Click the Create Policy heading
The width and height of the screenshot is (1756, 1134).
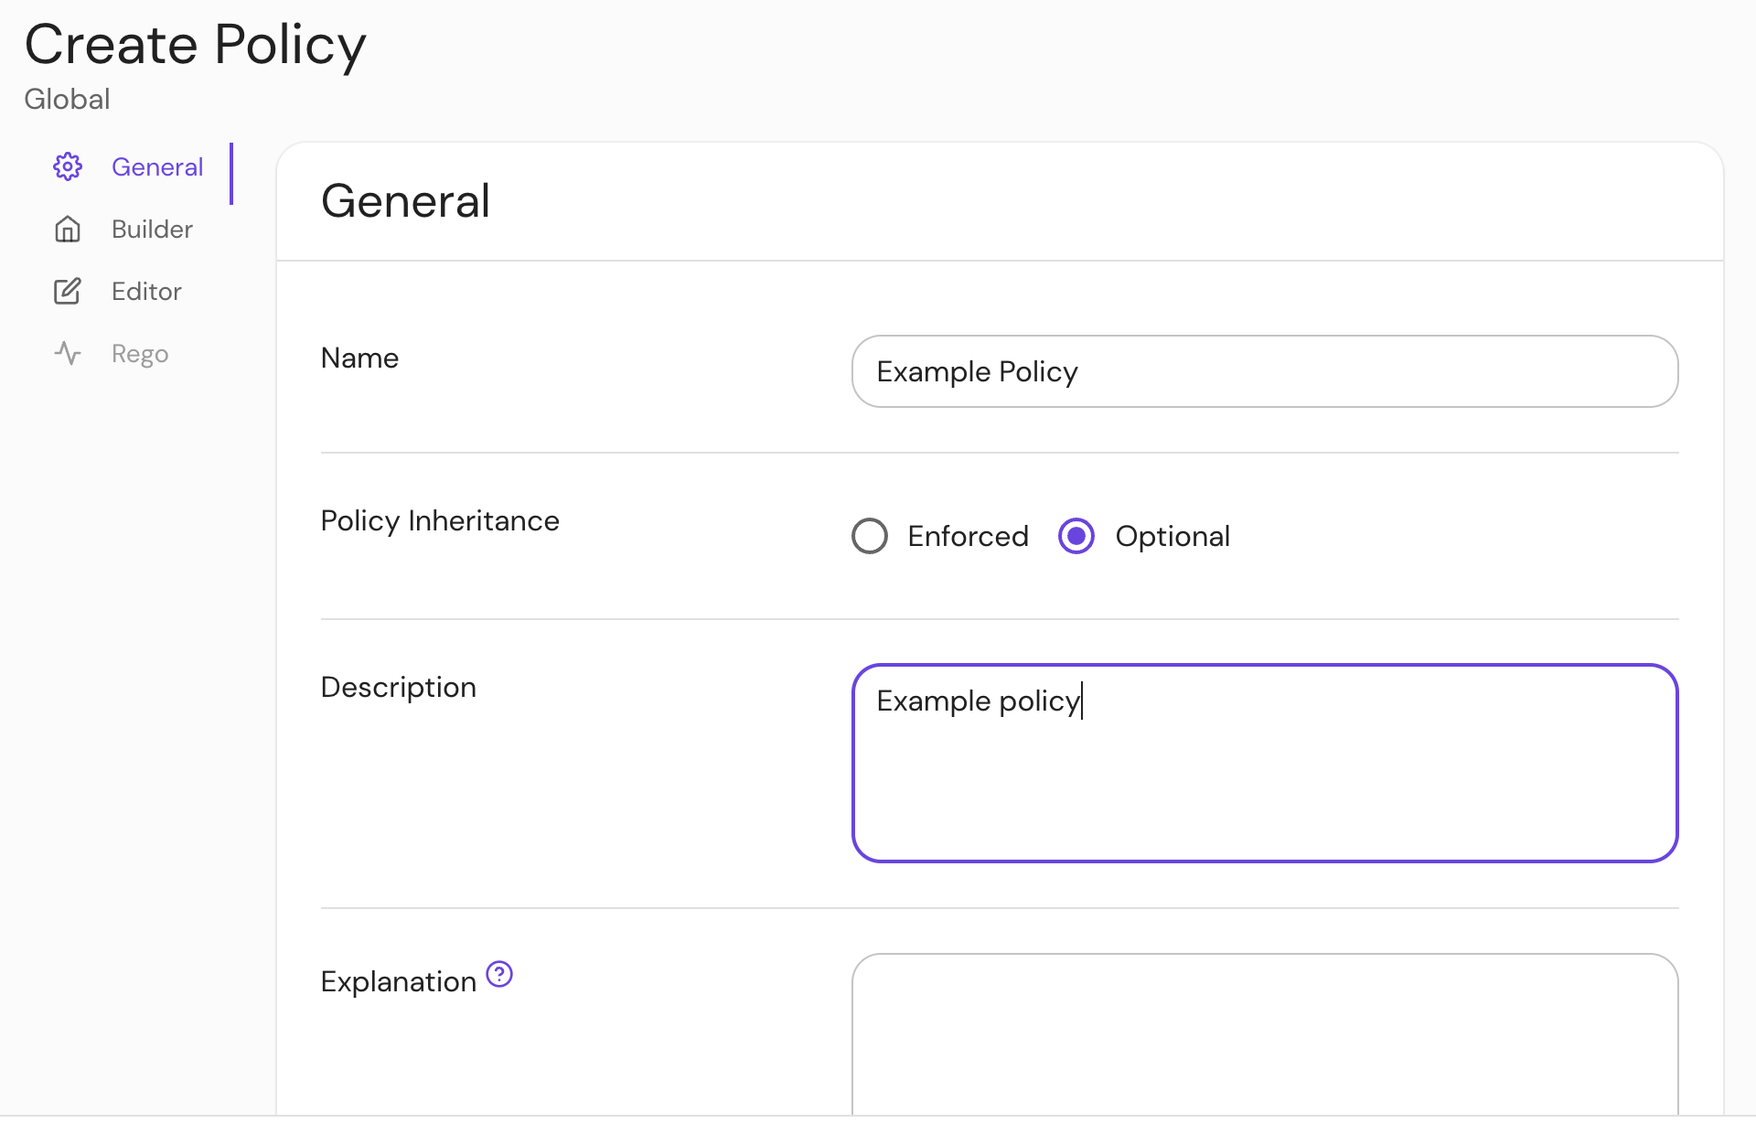tap(195, 44)
